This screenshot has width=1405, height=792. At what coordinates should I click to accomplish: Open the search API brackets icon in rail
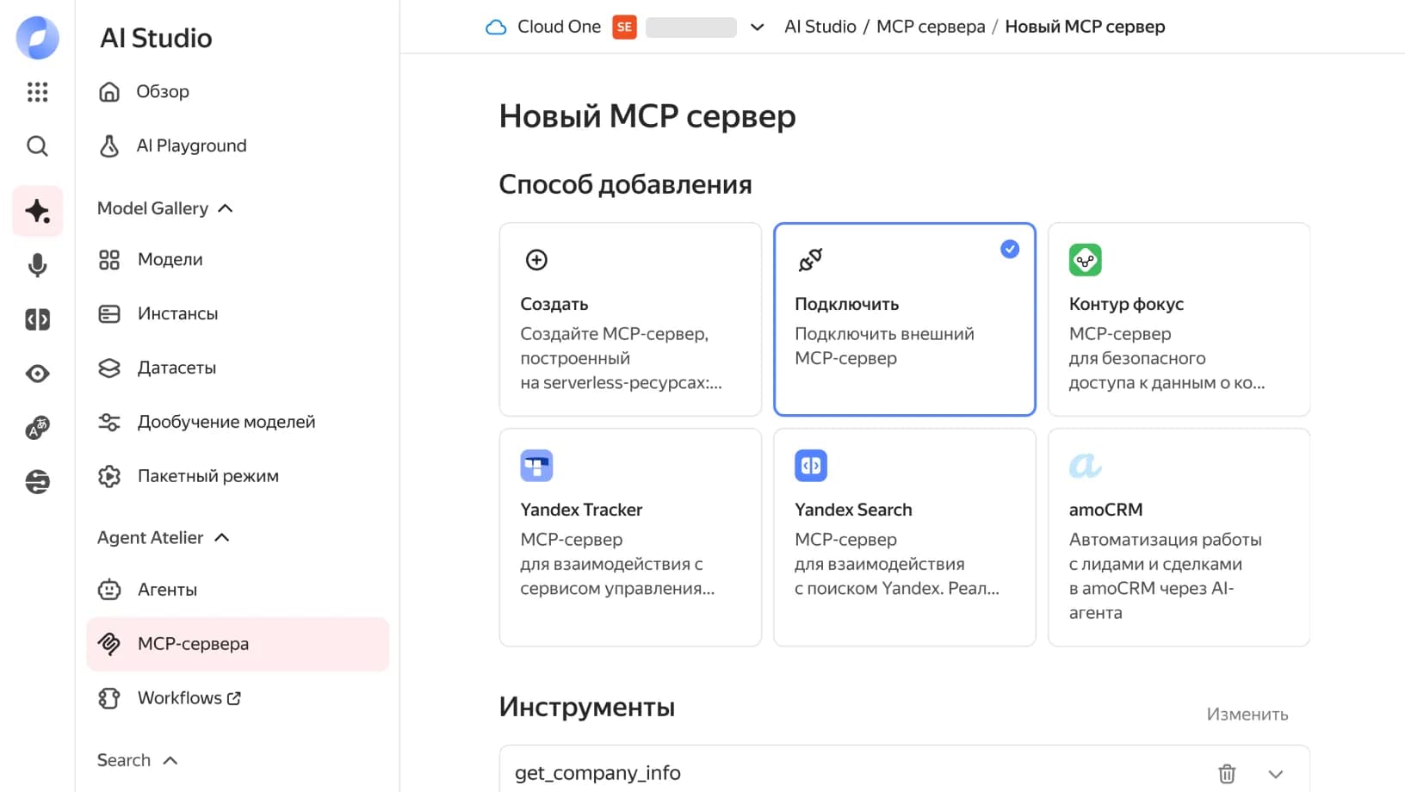pos(37,319)
